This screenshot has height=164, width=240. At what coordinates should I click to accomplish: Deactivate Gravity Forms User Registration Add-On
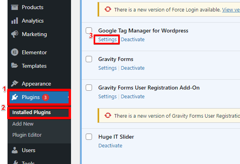coord(133,96)
